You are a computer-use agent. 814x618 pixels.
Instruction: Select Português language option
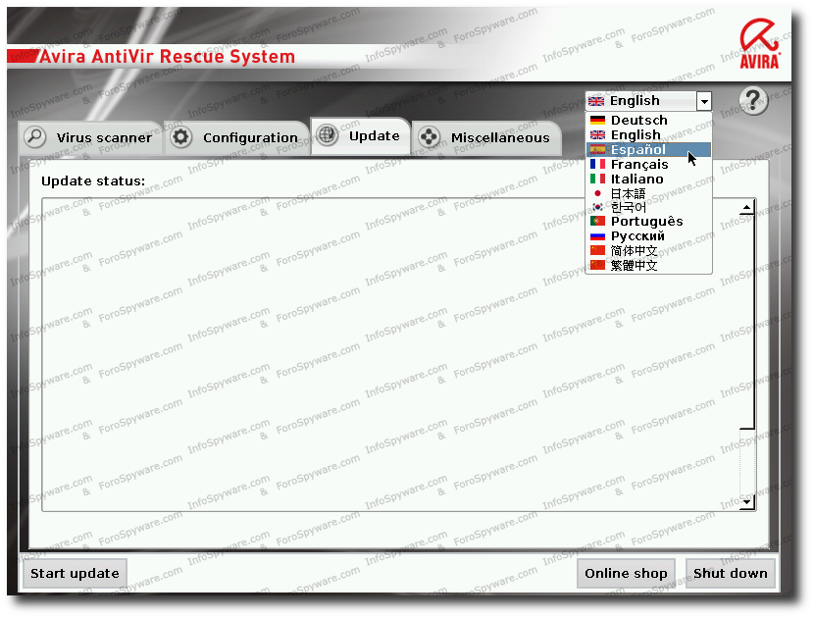[x=649, y=222]
